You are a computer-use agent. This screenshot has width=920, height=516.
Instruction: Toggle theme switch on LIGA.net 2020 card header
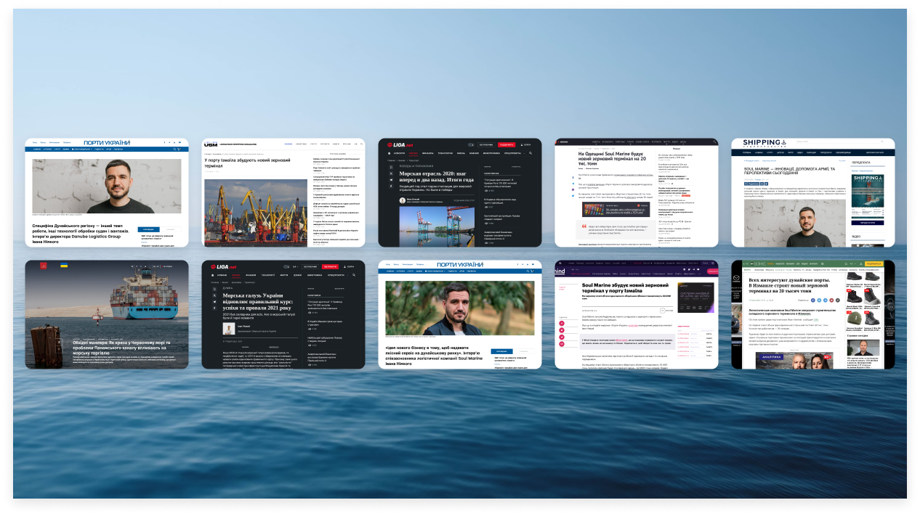pyautogui.click(x=471, y=144)
